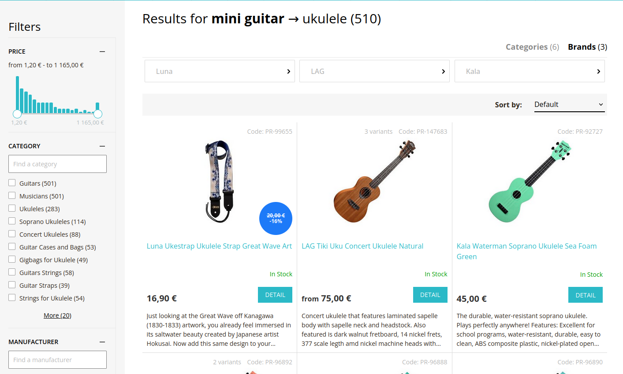Collapse the Price filter section
The width and height of the screenshot is (623, 374).
tap(102, 51)
